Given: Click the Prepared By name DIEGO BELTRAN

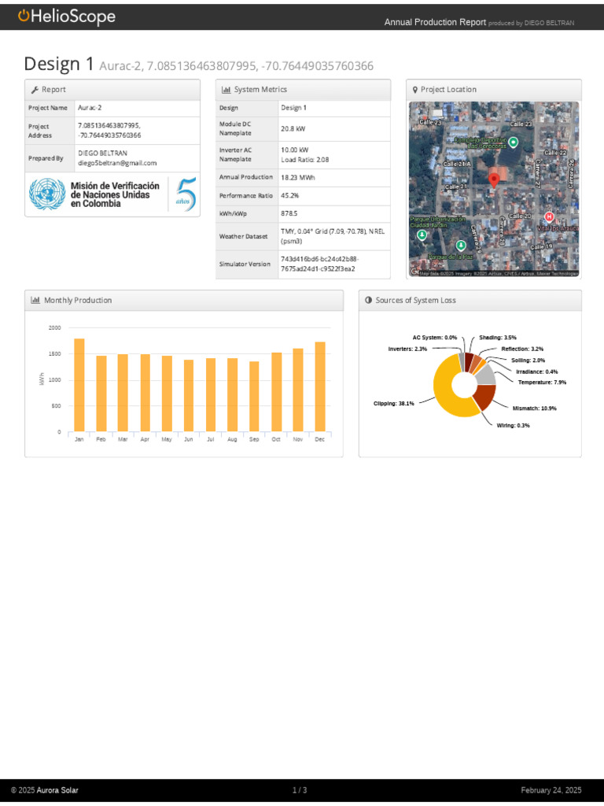Looking at the screenshot, I should pyautogui.click(x=103, y=153).
